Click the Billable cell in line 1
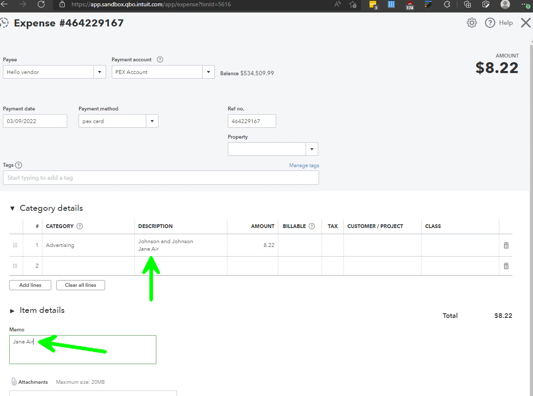The image size is (533, 396). point(300,245)
